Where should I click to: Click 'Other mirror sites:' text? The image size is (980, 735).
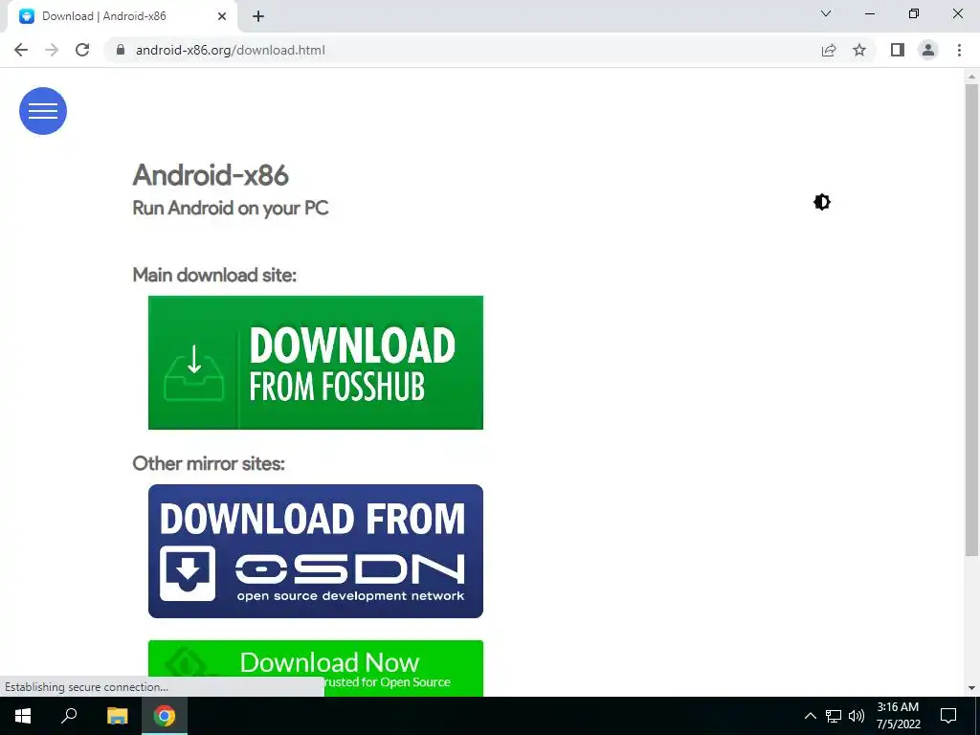point(209,464)
